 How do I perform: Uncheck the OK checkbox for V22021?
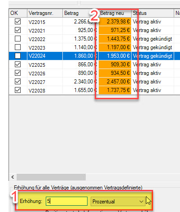[18, 30]
